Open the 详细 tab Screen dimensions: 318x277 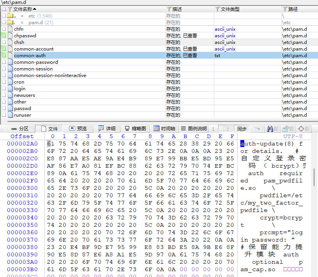pyautogui.click(x=107, y=129)
